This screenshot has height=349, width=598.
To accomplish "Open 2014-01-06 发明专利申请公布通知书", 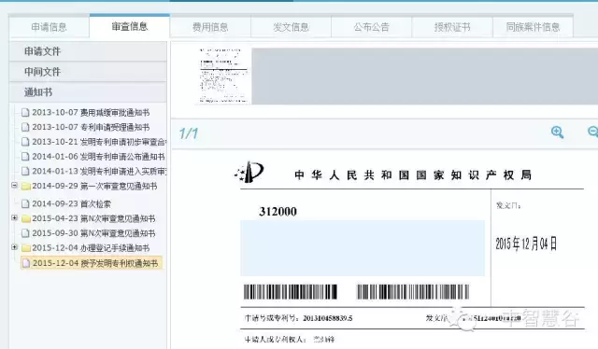I will pyautogui.click(x=98, y=157).
